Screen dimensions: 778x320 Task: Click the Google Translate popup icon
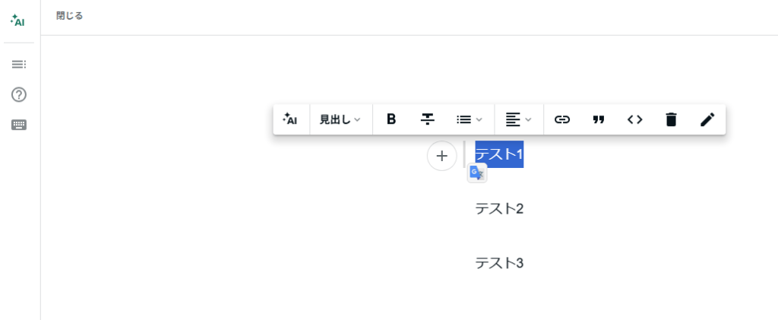pyautogui.click(x=477, y=173)
